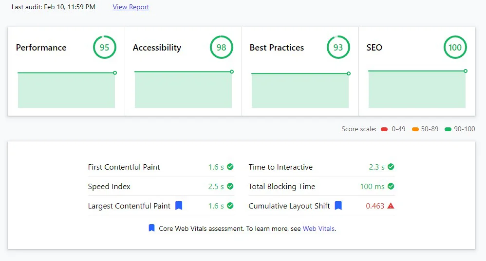Screen dimensions: 486x261
Task: Click the green check beside Total Blocking Time
Action: coord(391,186)
